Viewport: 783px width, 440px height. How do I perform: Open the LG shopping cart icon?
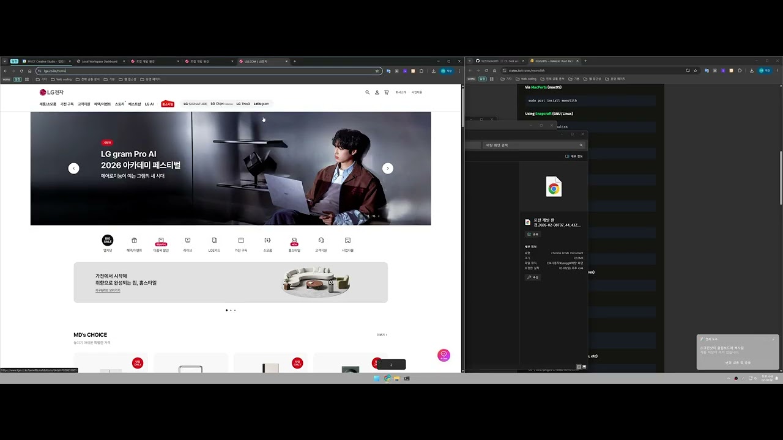click(386, 92)
